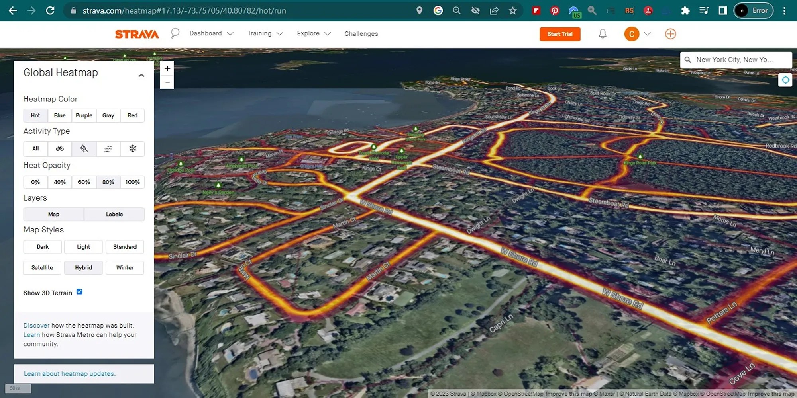
Task: Open search via the magnifier icon
Action: [175, 33]
